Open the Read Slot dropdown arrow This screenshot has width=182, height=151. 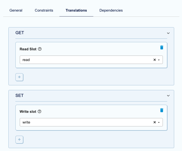159,60
